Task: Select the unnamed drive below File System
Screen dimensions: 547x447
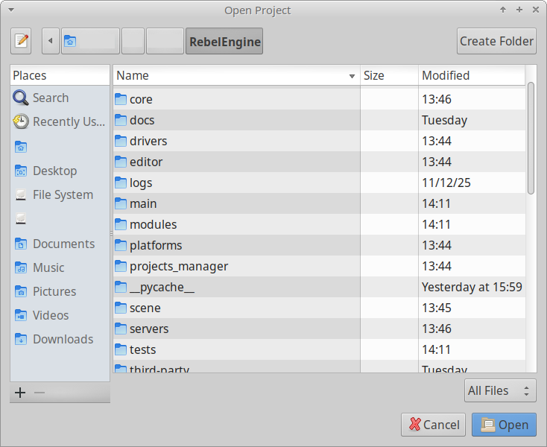Action: (x=60, y=219)
